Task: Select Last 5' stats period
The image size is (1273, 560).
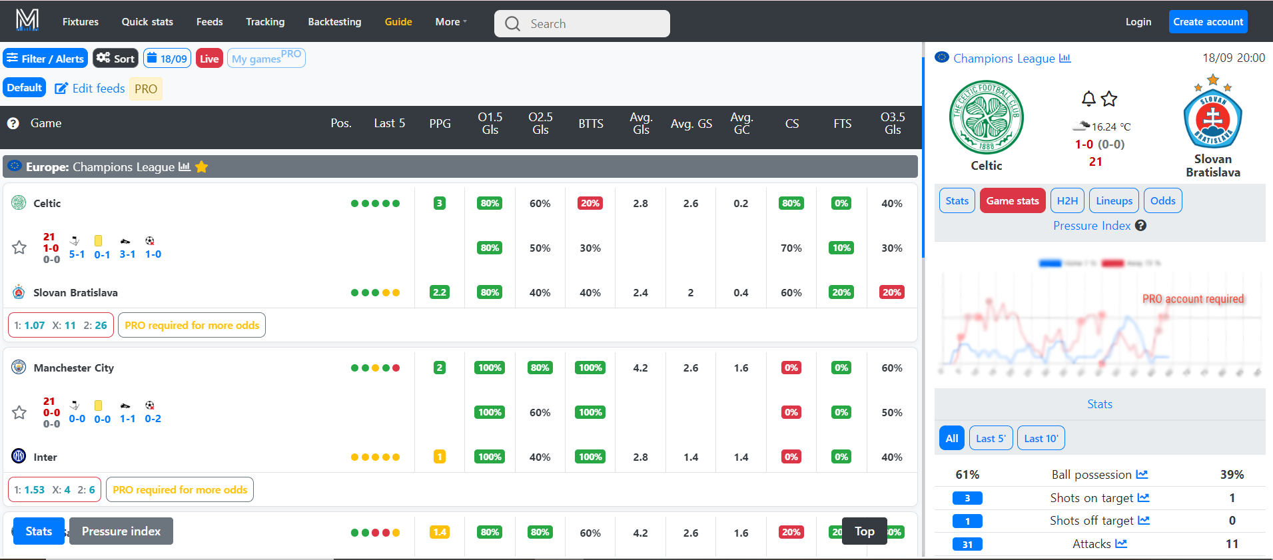Action: [991, 438]
